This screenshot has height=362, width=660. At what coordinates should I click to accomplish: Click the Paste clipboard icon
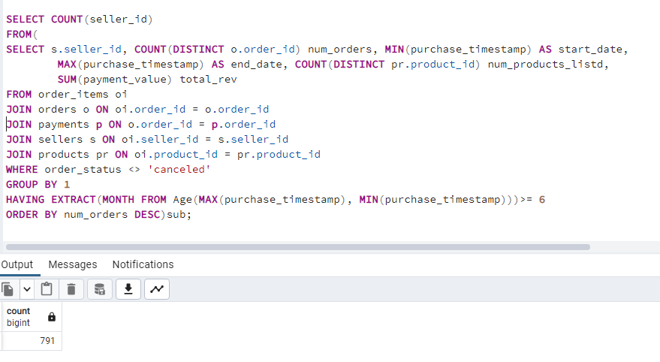[x=47, y=289]
